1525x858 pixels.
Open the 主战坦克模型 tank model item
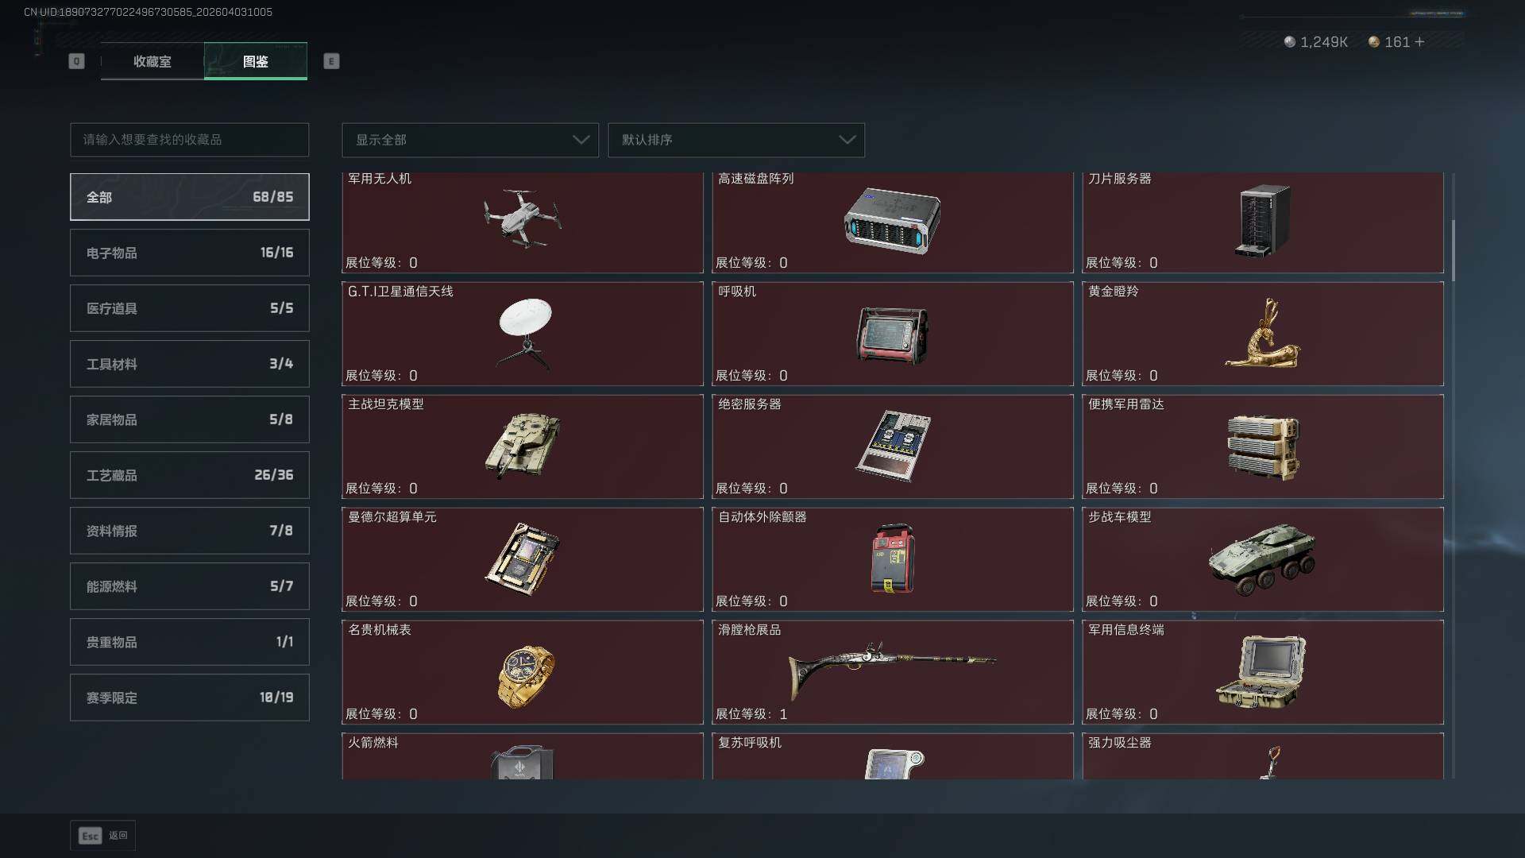pyautogui.click(x=523, y=446)
